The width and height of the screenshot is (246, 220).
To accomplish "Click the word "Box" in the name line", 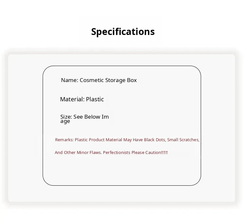I will [132, 80].
